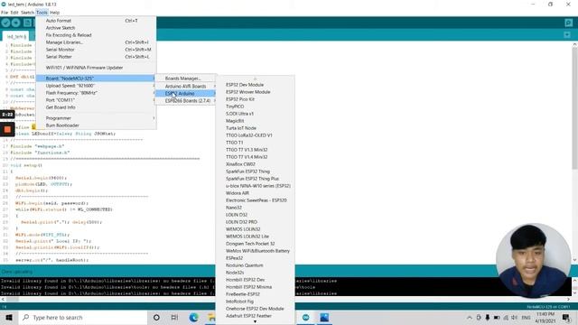Image resolution: width=578 pixels, height=325 pixels.
Task: Expand the Port COM11 submenu
Action: pyautogui.click(x=96, y=100)
